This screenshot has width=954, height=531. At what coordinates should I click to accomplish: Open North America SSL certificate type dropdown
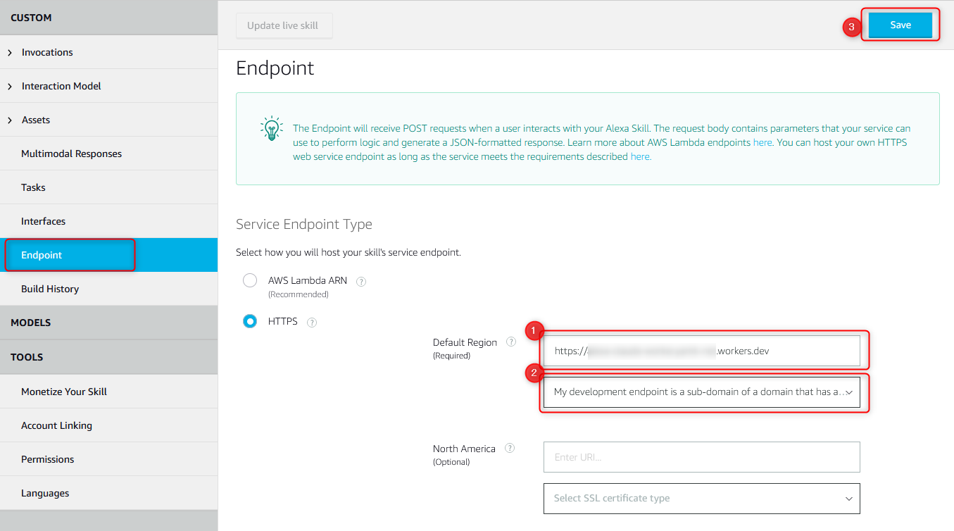(701, 498)
